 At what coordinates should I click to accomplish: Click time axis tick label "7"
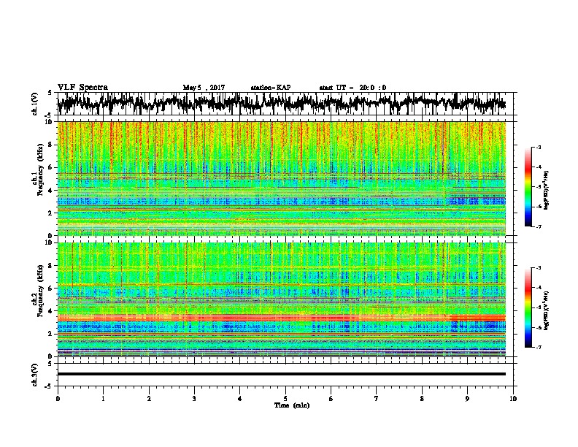[x=377, y=399]
